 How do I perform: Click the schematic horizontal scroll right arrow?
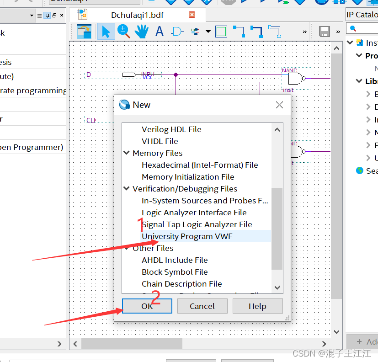pyautogui.click(x=324, y=344)
